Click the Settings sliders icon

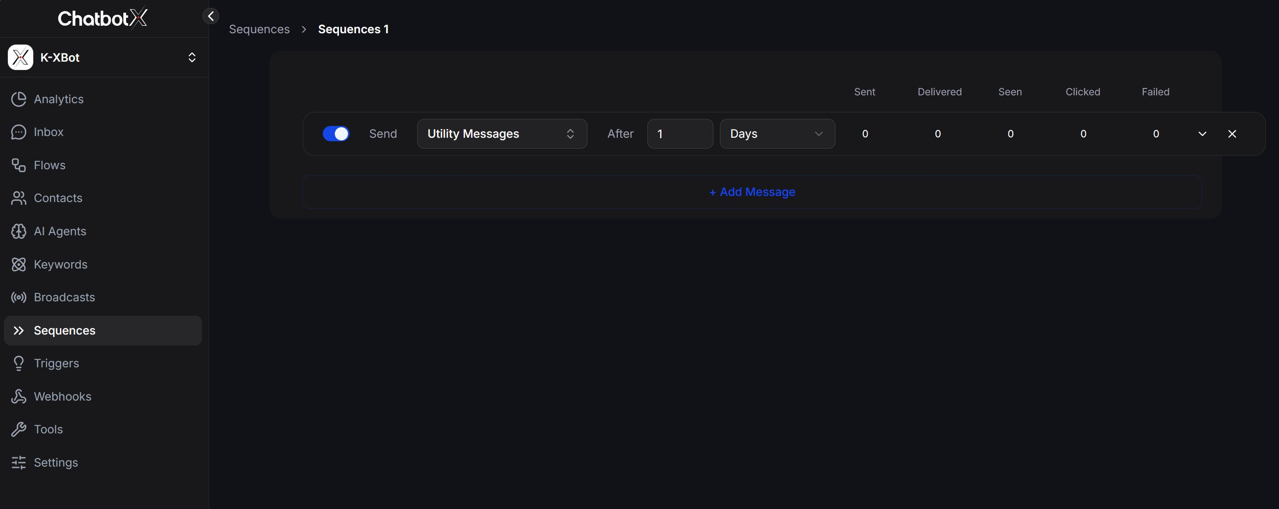click(19, 462)
